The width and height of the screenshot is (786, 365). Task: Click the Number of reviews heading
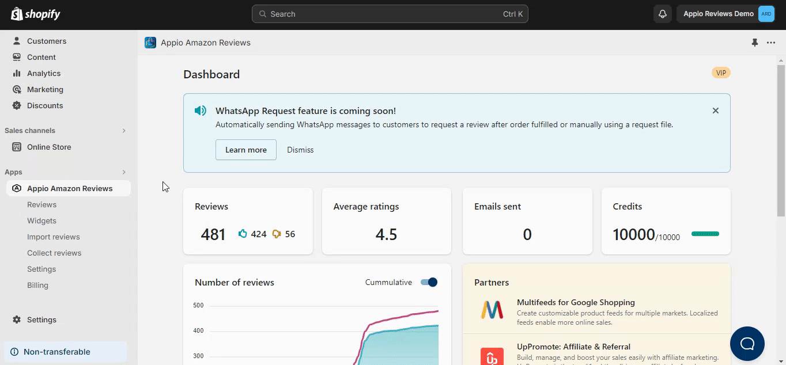(235, 282)
